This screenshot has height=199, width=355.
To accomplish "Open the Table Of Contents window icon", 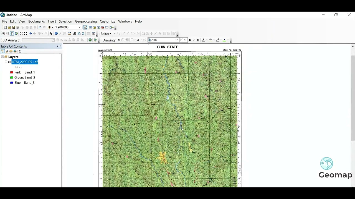I will 90,27.
